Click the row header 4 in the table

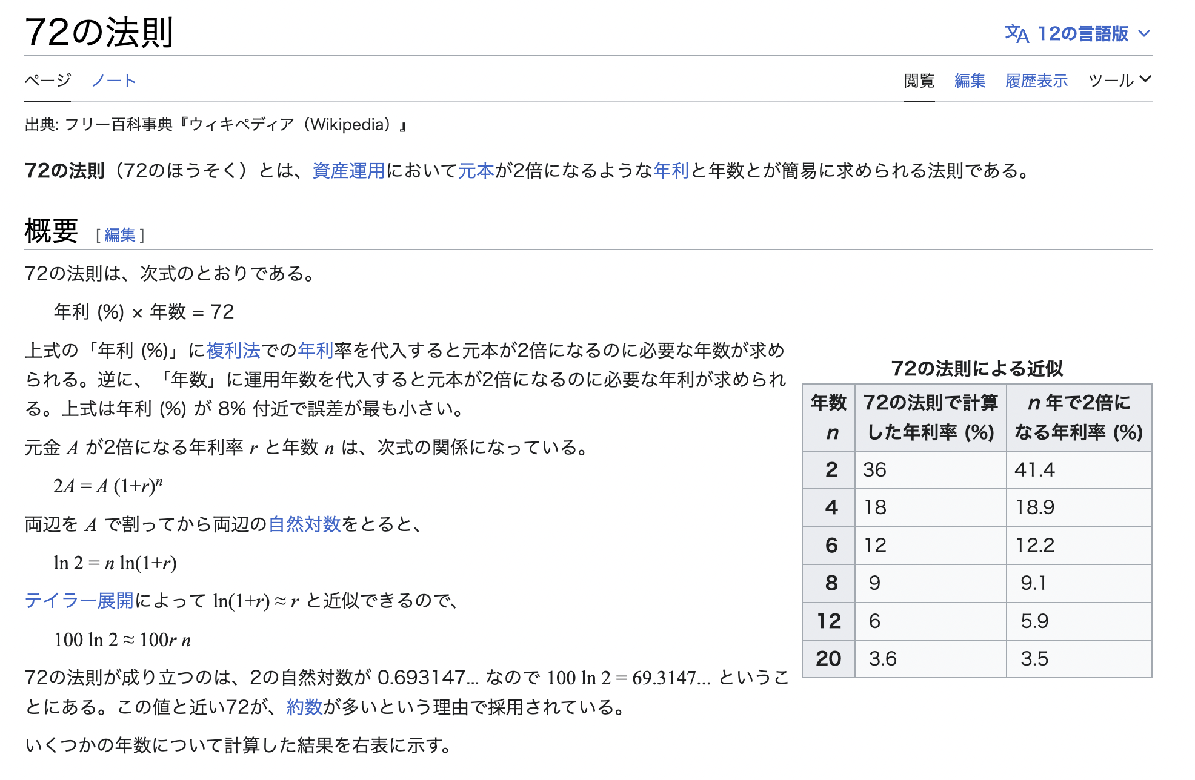[x=828, y=507]
